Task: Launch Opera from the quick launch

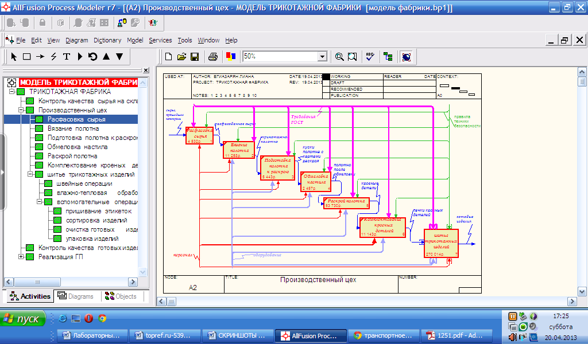Action: point(89,319)
